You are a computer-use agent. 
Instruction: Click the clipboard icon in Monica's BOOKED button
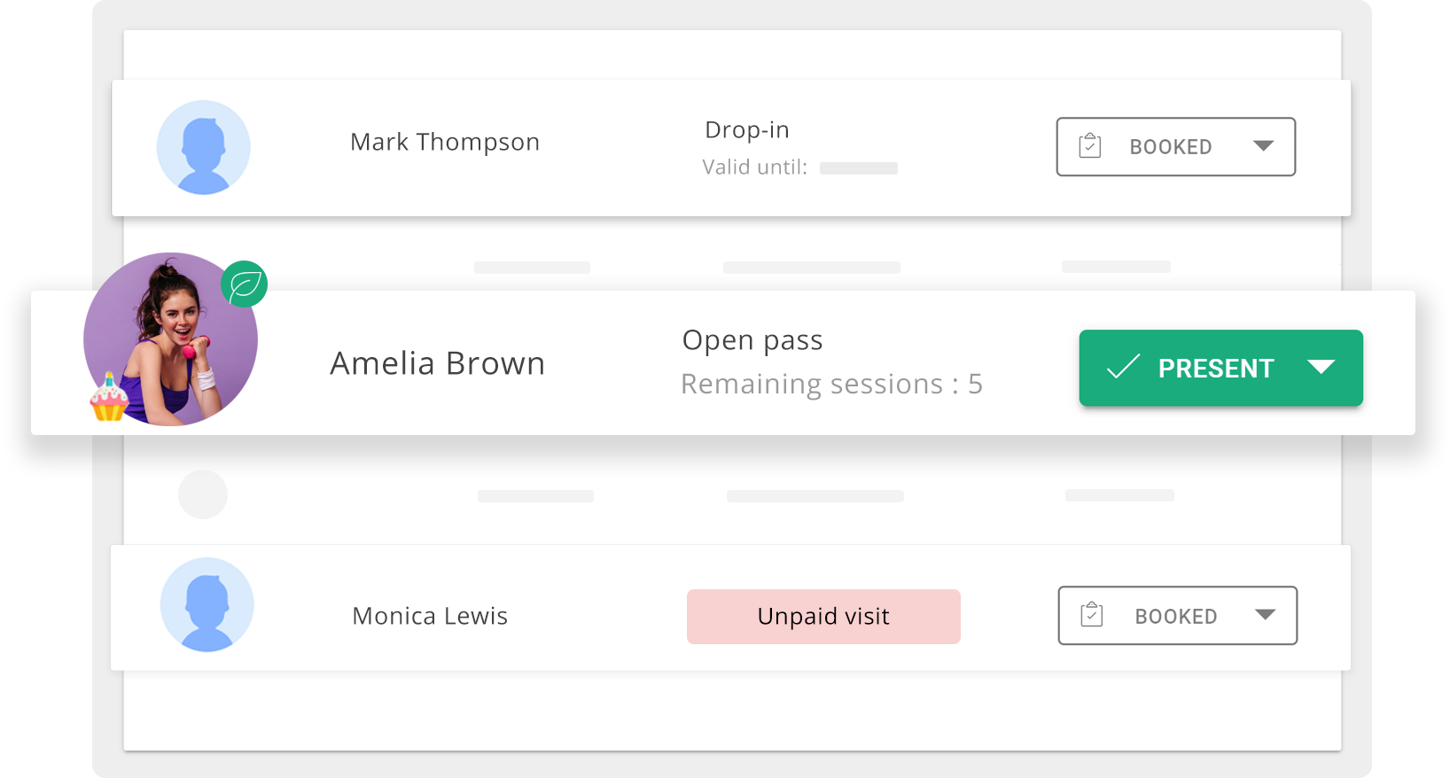[1092, 614]
